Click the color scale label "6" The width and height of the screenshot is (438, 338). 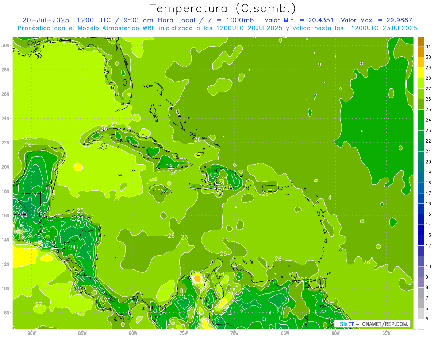427,308
